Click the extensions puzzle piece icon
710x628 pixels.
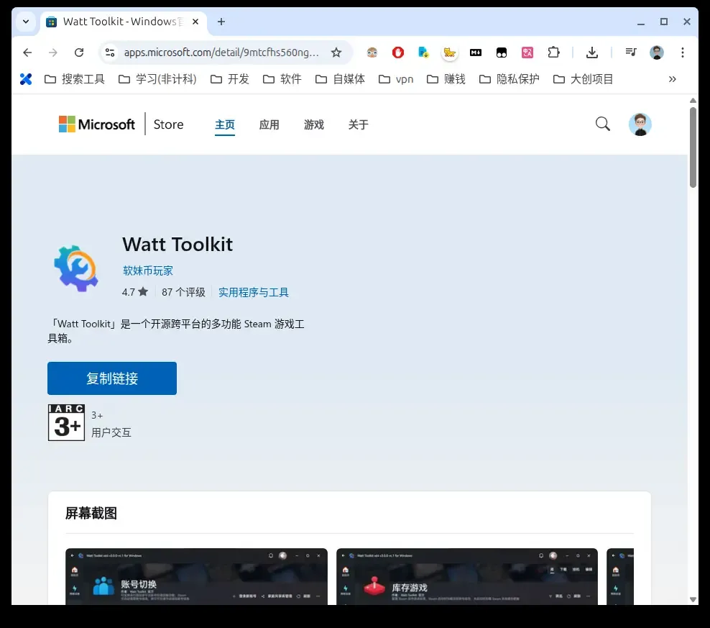tap(553, 52)
